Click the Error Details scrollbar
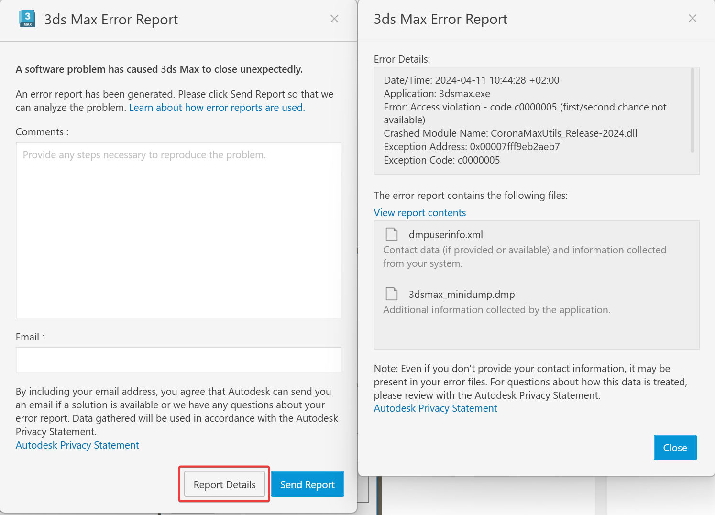The image size is (715, 515). tap(692, 111)
